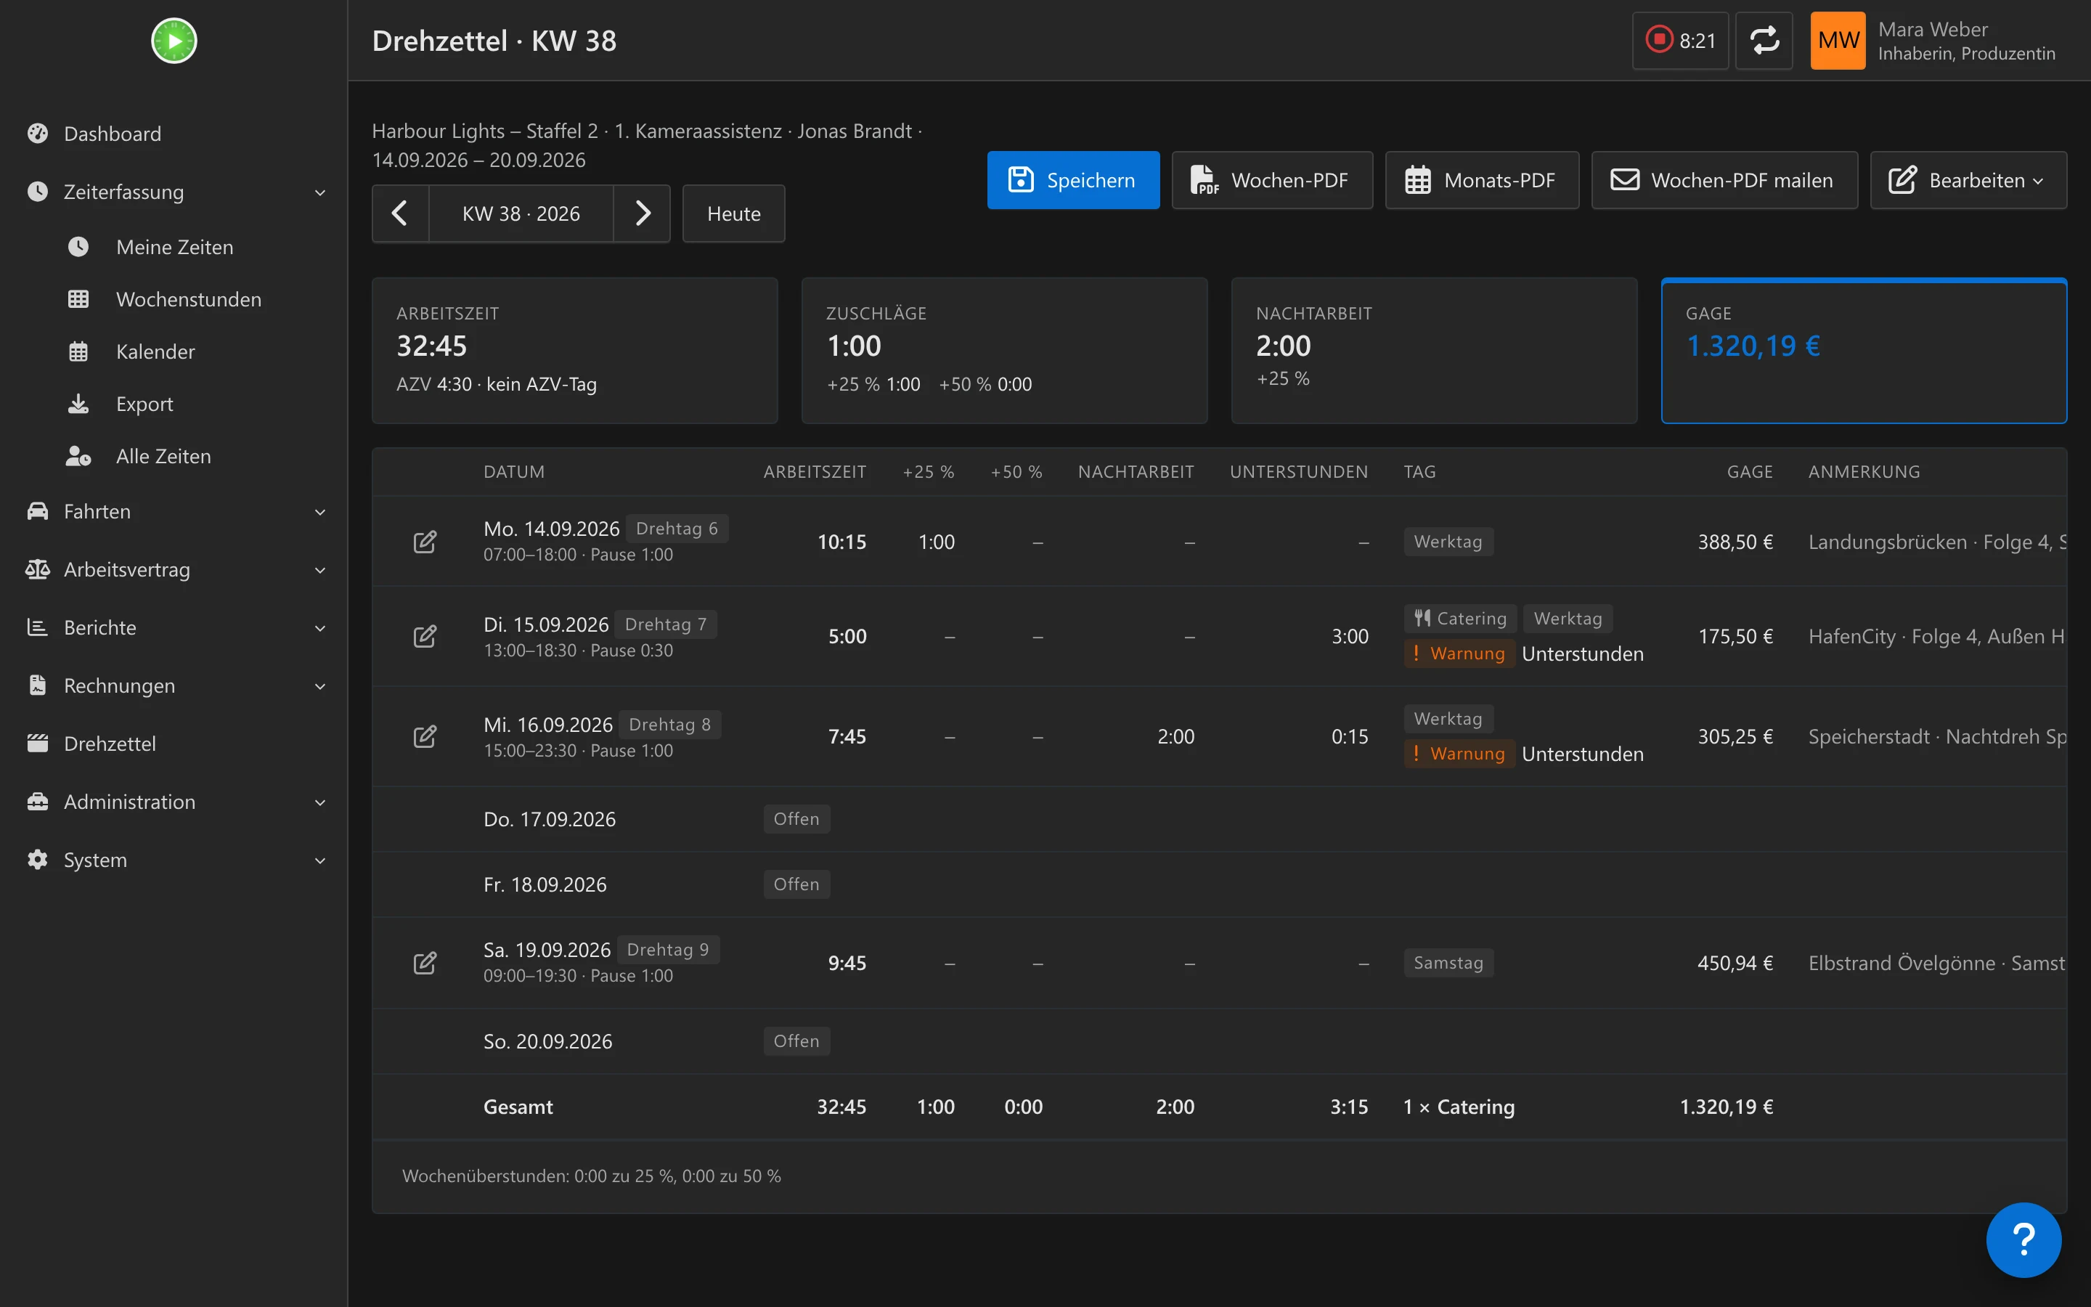
Task: Click the Wochenstunden table icon
Action: (78, 299)
